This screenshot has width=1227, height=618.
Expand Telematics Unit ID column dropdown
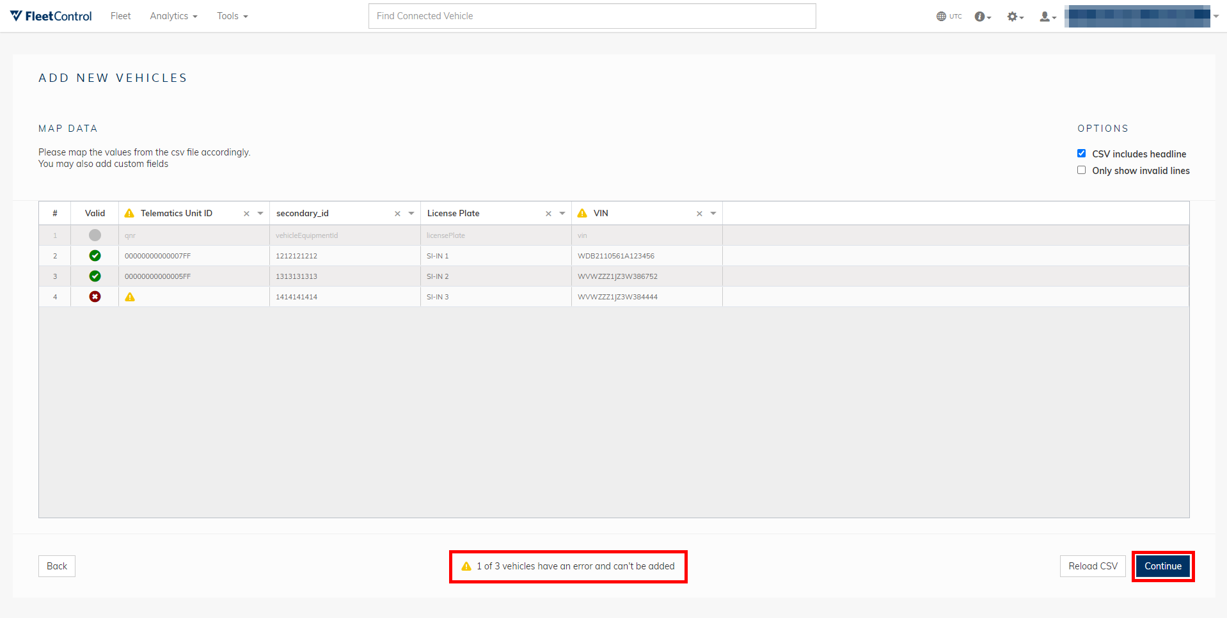click(260, 214)
